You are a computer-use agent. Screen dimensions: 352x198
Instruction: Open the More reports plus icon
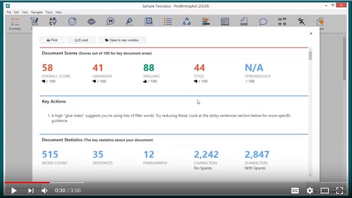(320, 22)
